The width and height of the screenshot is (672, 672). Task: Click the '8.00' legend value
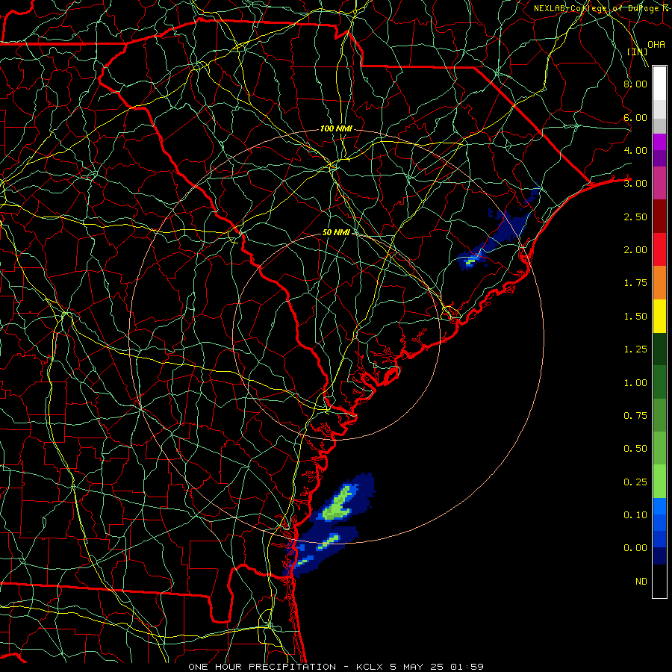[x=635, y=84]
